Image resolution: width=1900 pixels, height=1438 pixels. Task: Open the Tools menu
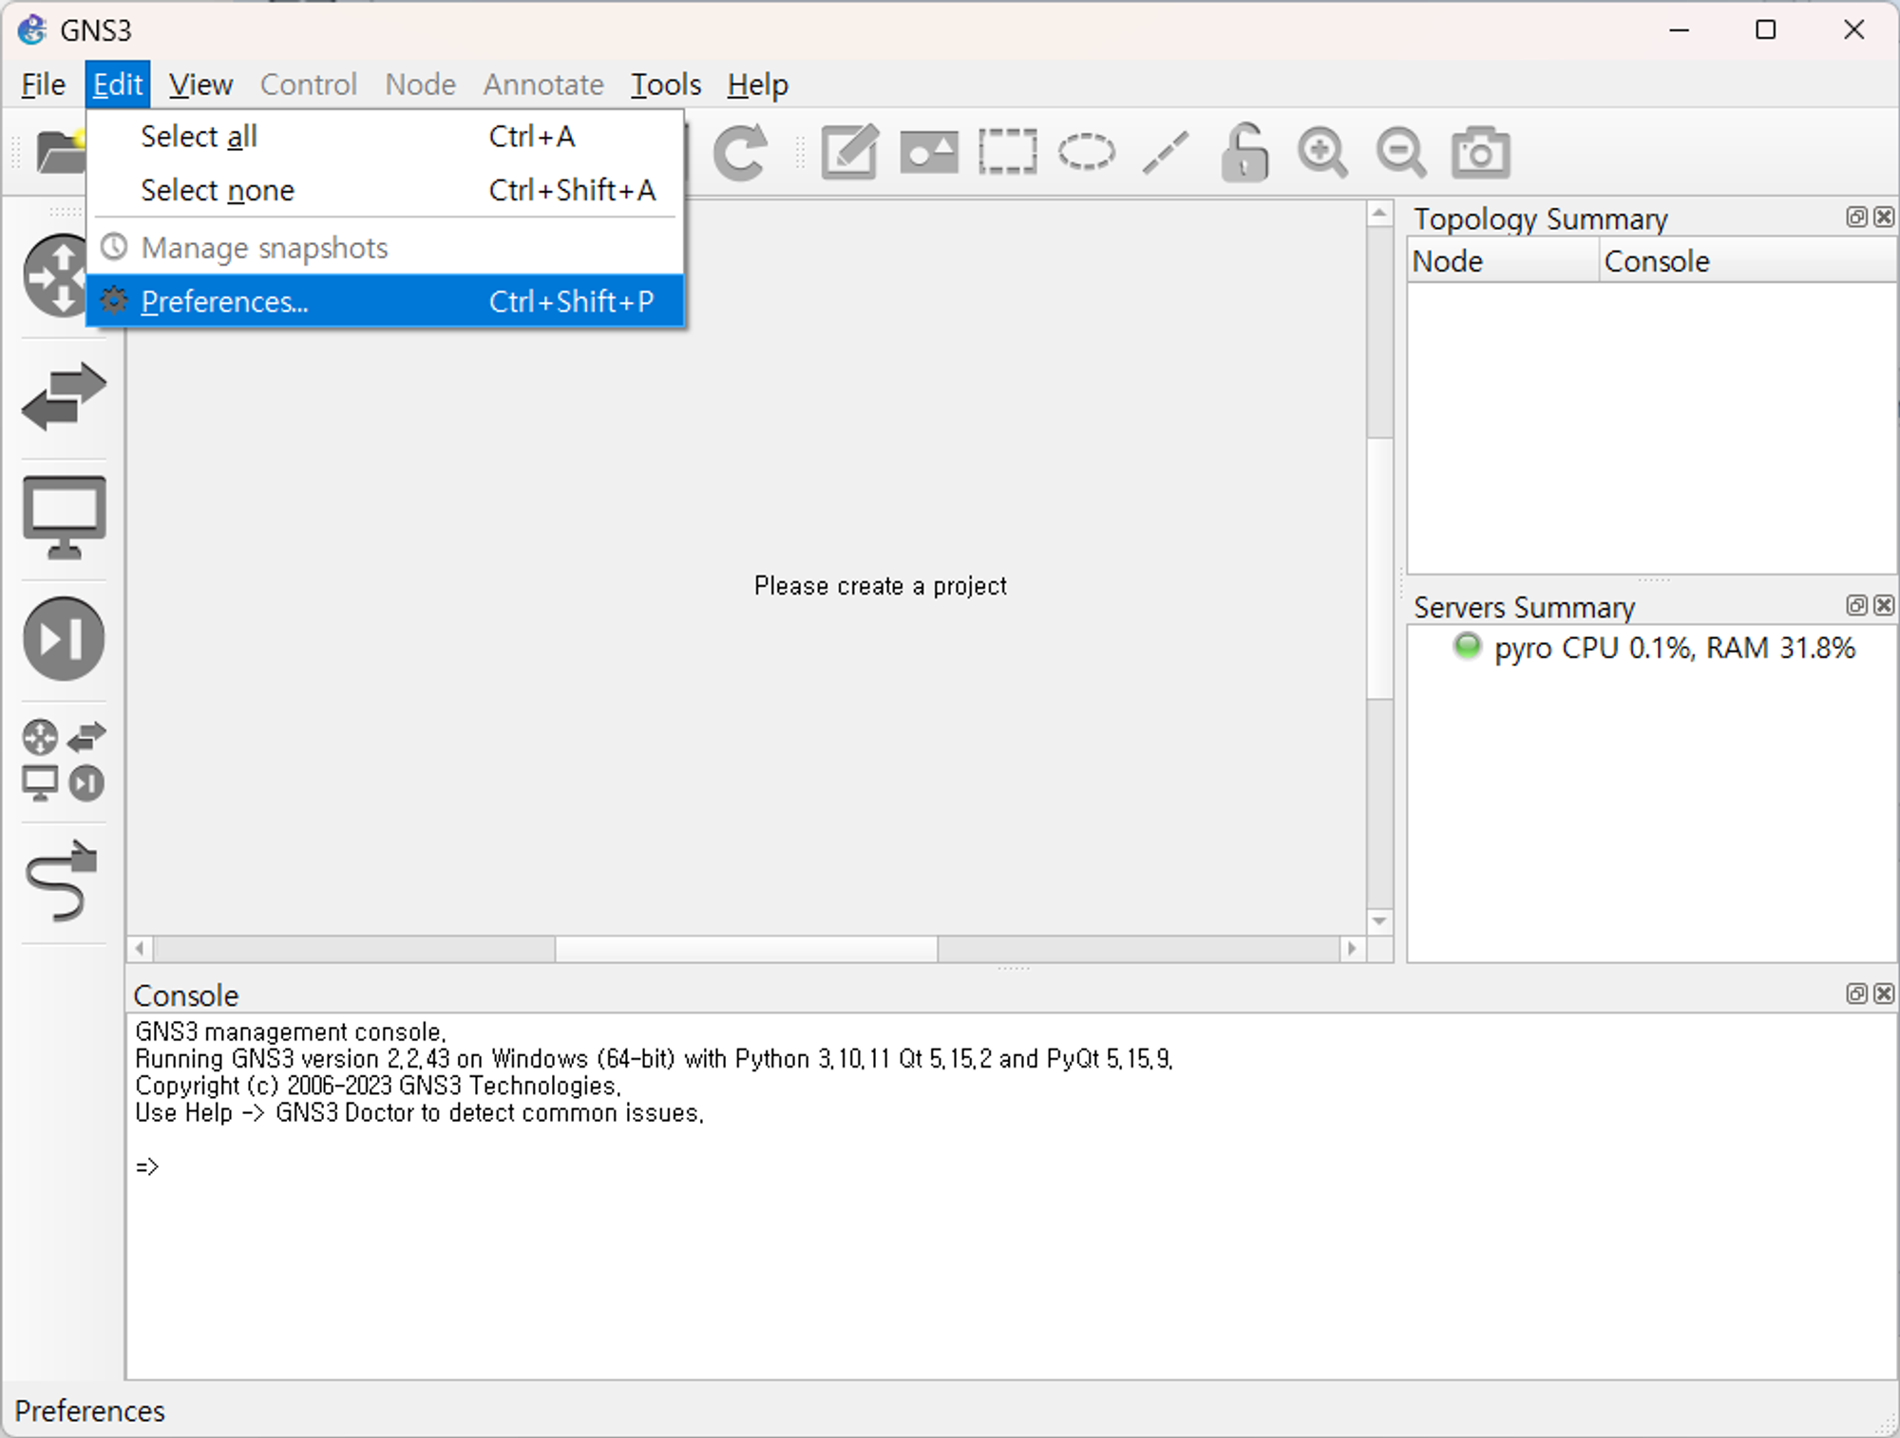click(666, 85)
